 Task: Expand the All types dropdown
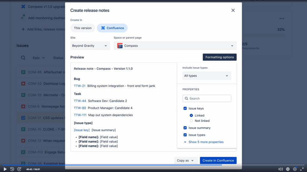point(207,76)
